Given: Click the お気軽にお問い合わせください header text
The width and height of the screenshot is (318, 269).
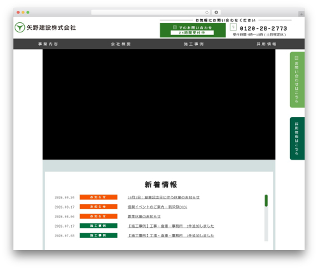Looking at the screenshot, I should 226,20.
